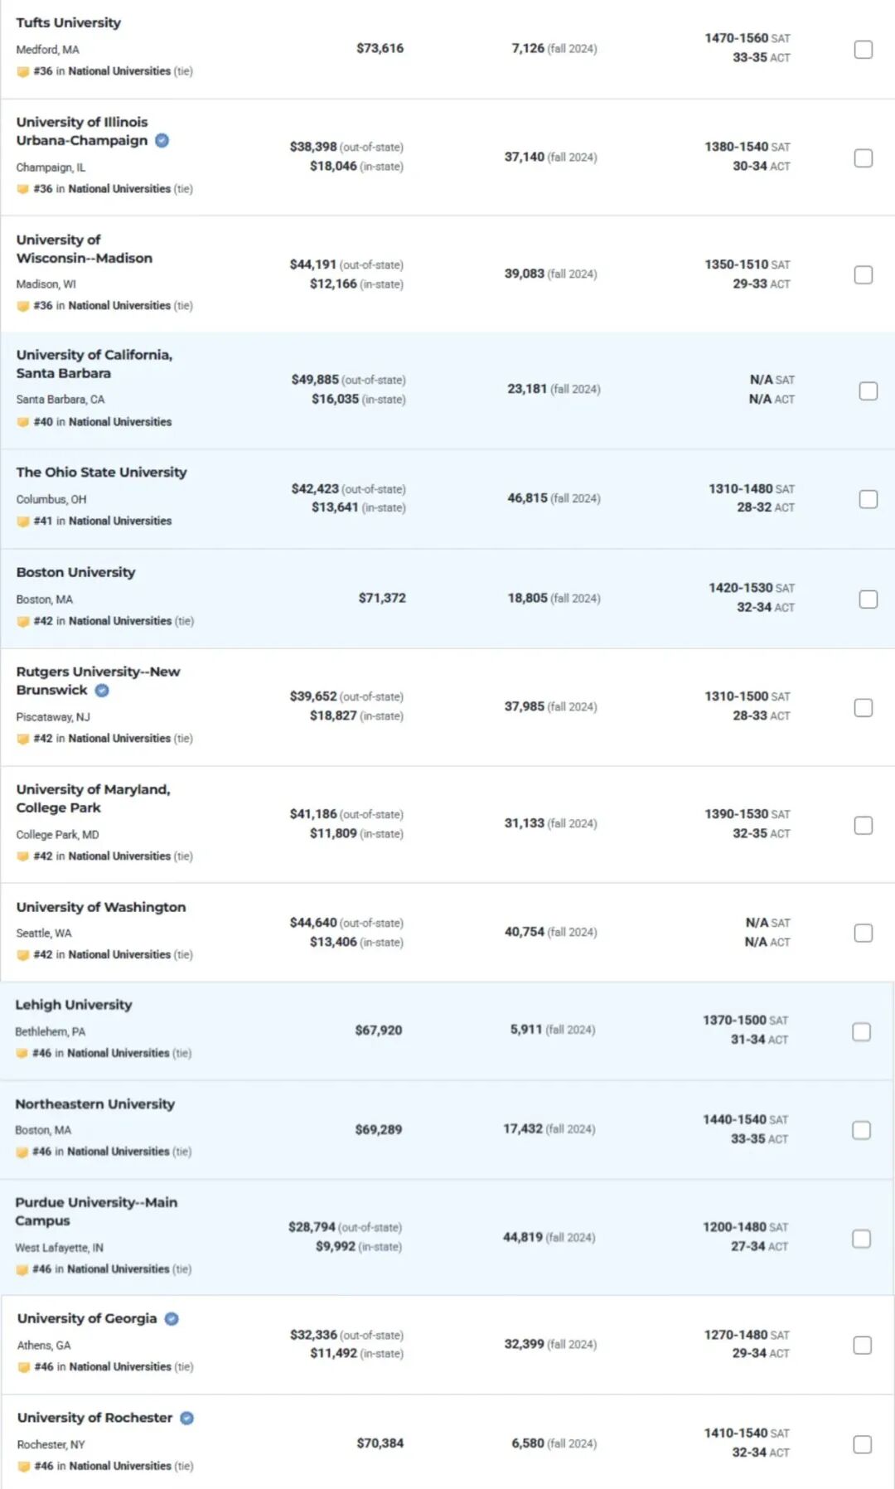Click verified badge beside Illinois Urbana-Champaign
Viewport: 895px width, 1489px height.
162,141
